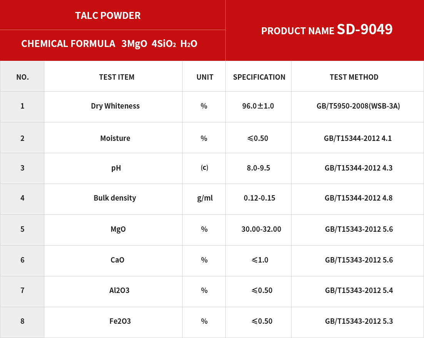The width and height of the screenshot is (424, 338).
Task: Select the TEST ITEM column header
Action: click(x=117, y=77)
